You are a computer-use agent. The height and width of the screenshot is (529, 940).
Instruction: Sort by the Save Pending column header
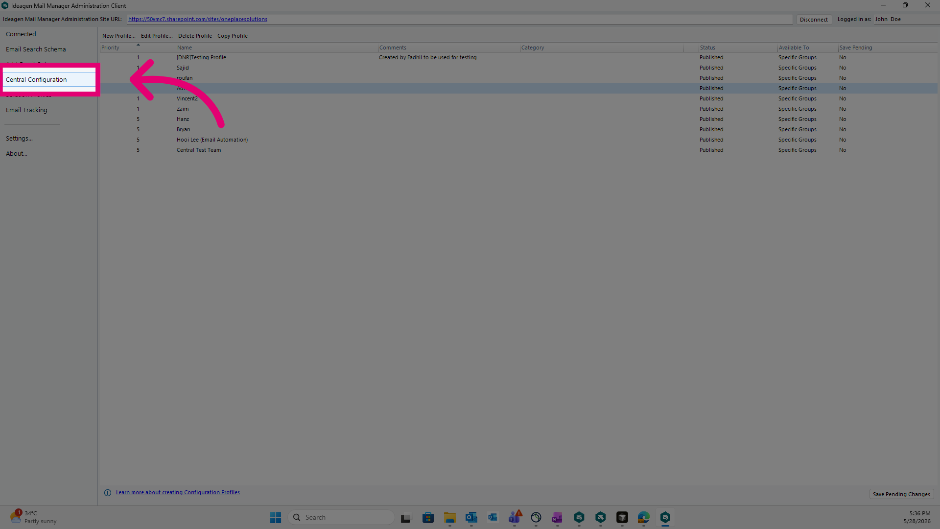pyautogui.click(x=888, y=48)
